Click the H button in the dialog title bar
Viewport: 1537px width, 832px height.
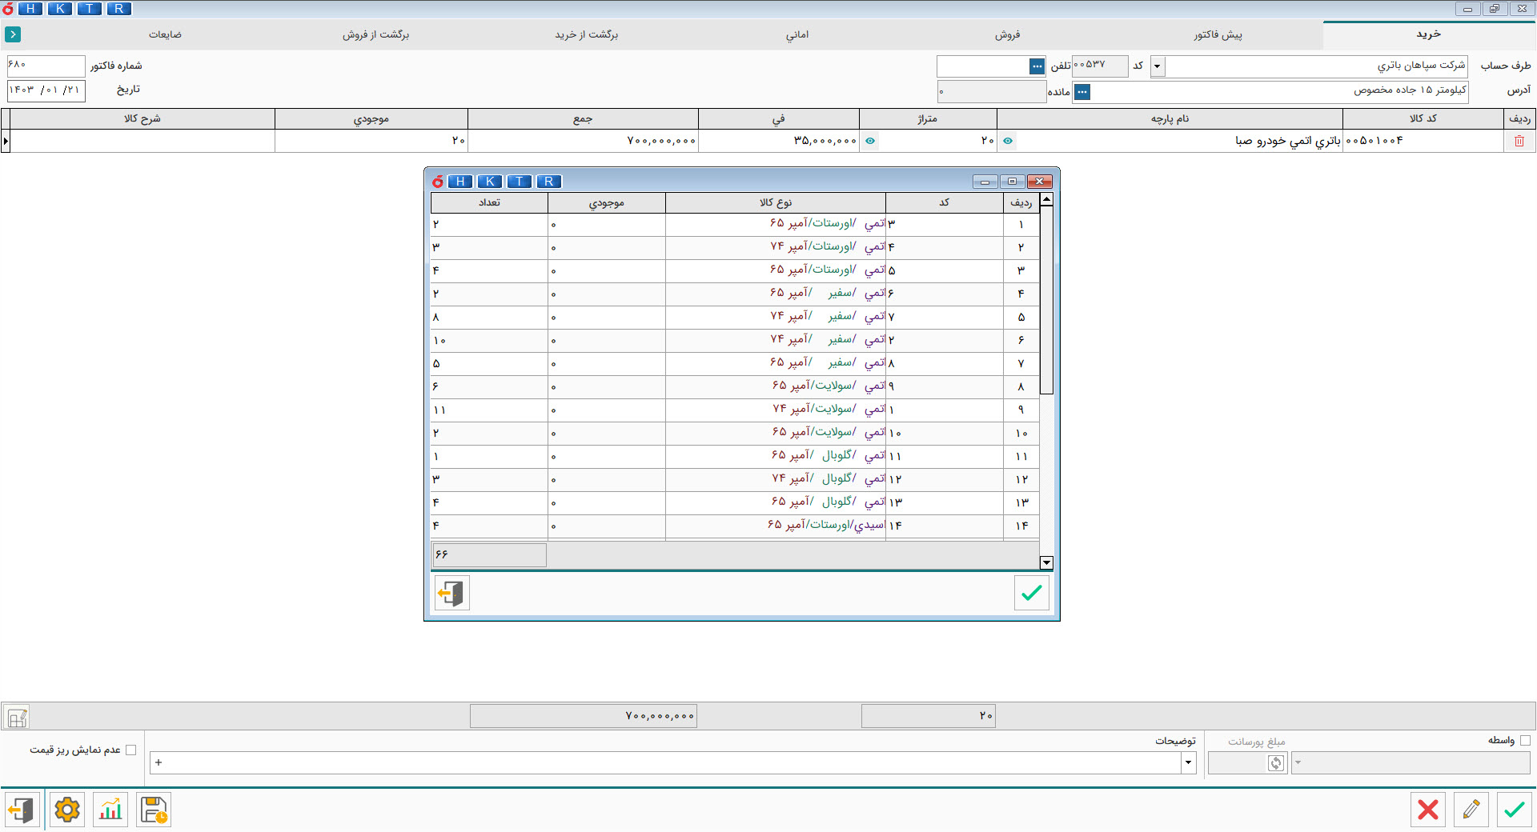point(460,182)
